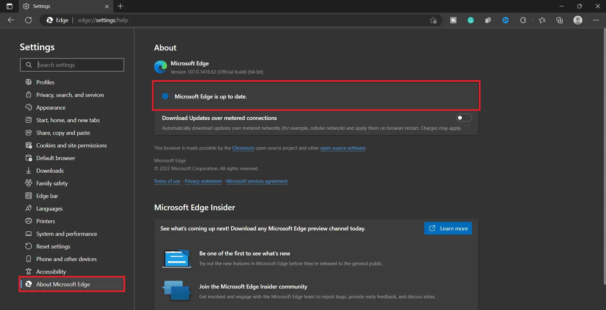Viewport: 606px width, 310px height.
Task: Open the user profile avatar
Action: pyautogui.click(x=578, y=20)
